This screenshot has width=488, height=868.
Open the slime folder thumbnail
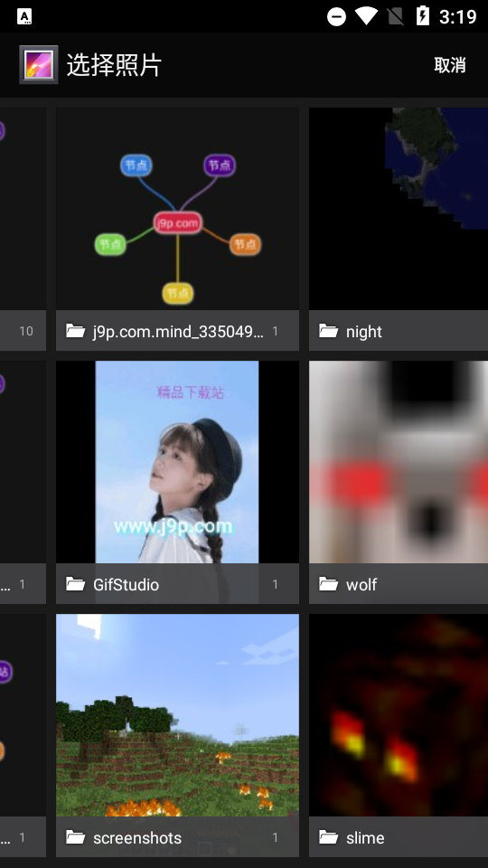tap(399, 715)
